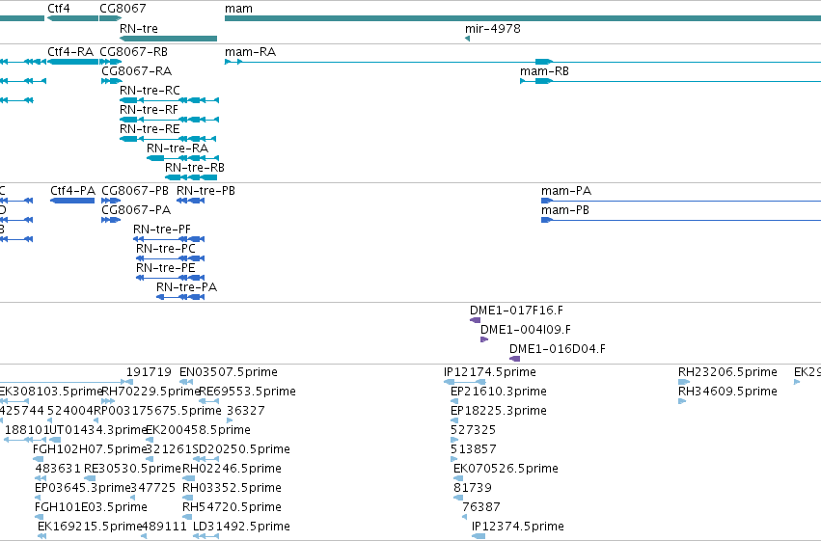
Task: Click the Ctf4 gene feature
Action: [72, 18]
